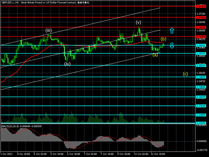Select the white (v) wave label

tap(138, 22)
